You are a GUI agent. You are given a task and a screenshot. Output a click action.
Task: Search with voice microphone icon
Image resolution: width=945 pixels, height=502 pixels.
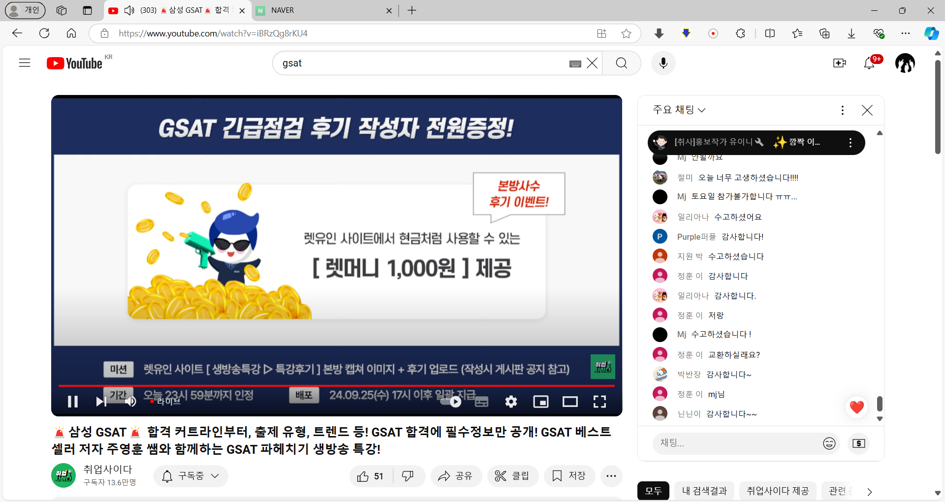tap(663, 63)
